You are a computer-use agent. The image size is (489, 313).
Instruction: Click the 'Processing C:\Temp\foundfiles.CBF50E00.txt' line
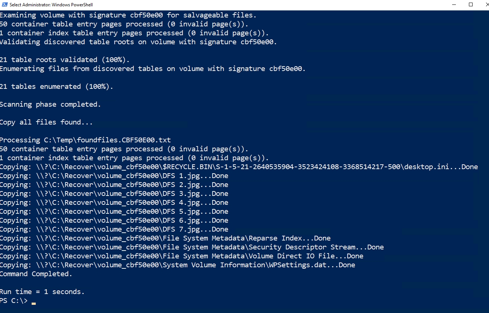click(85, 140)
